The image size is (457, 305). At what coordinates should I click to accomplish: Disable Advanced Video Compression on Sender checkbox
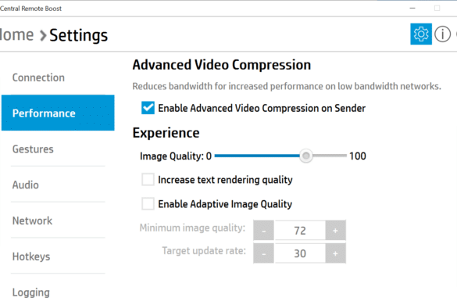(148, 108)
